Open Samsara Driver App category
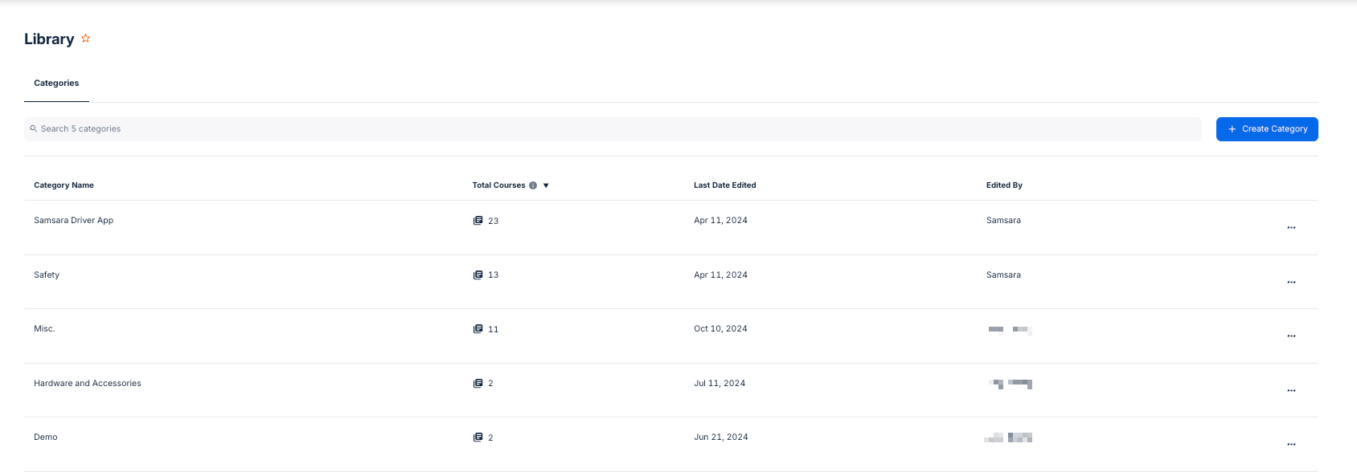This screenshot has height=476, width=1357. pos(73,220)
